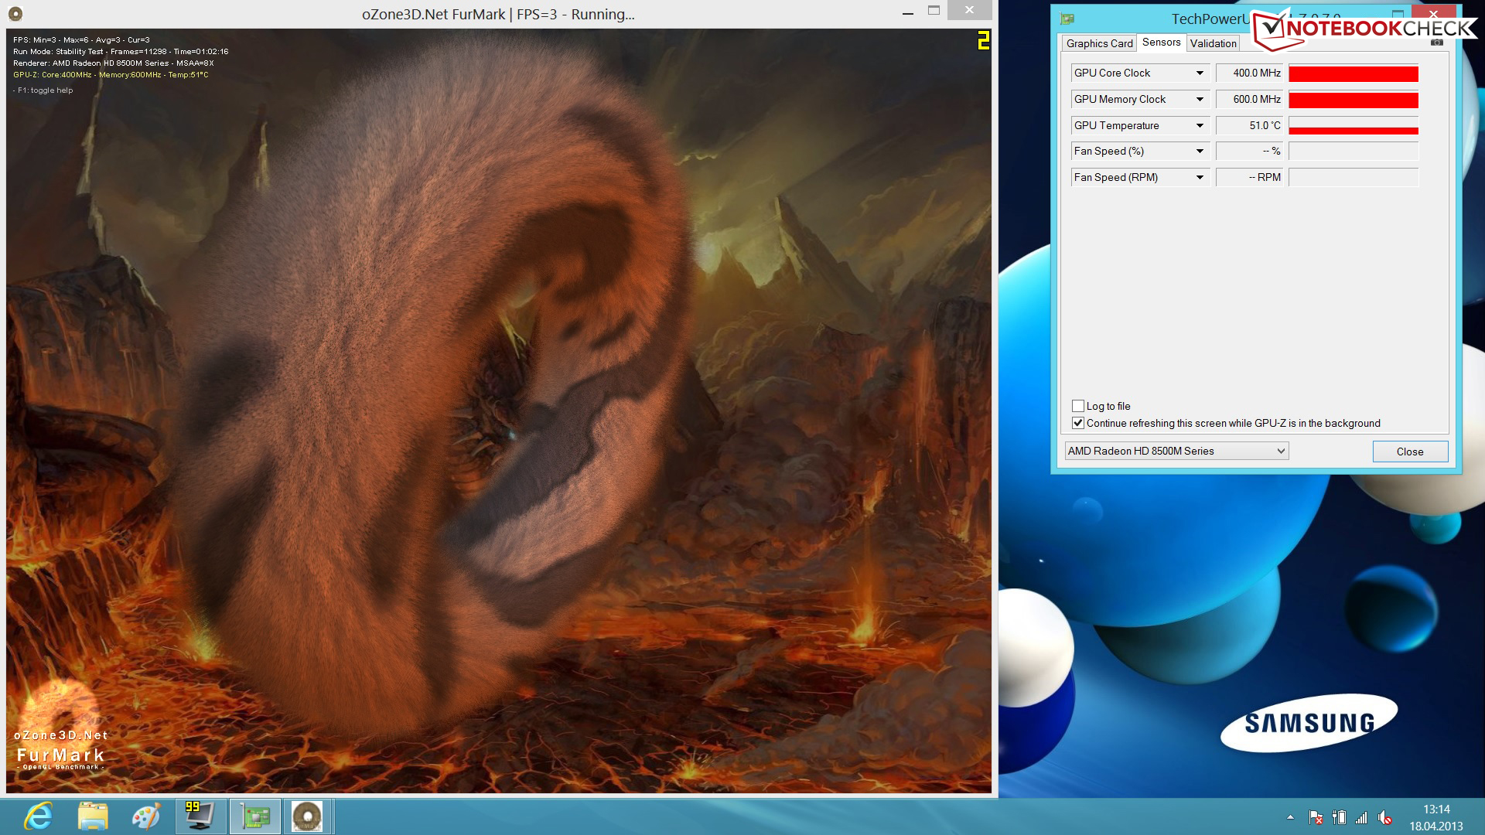Image resolution: width=1485 pixels, height=835 pixels.
Task: Open the GPU Temperature sensor dropdown
Action: [1200, 126]
